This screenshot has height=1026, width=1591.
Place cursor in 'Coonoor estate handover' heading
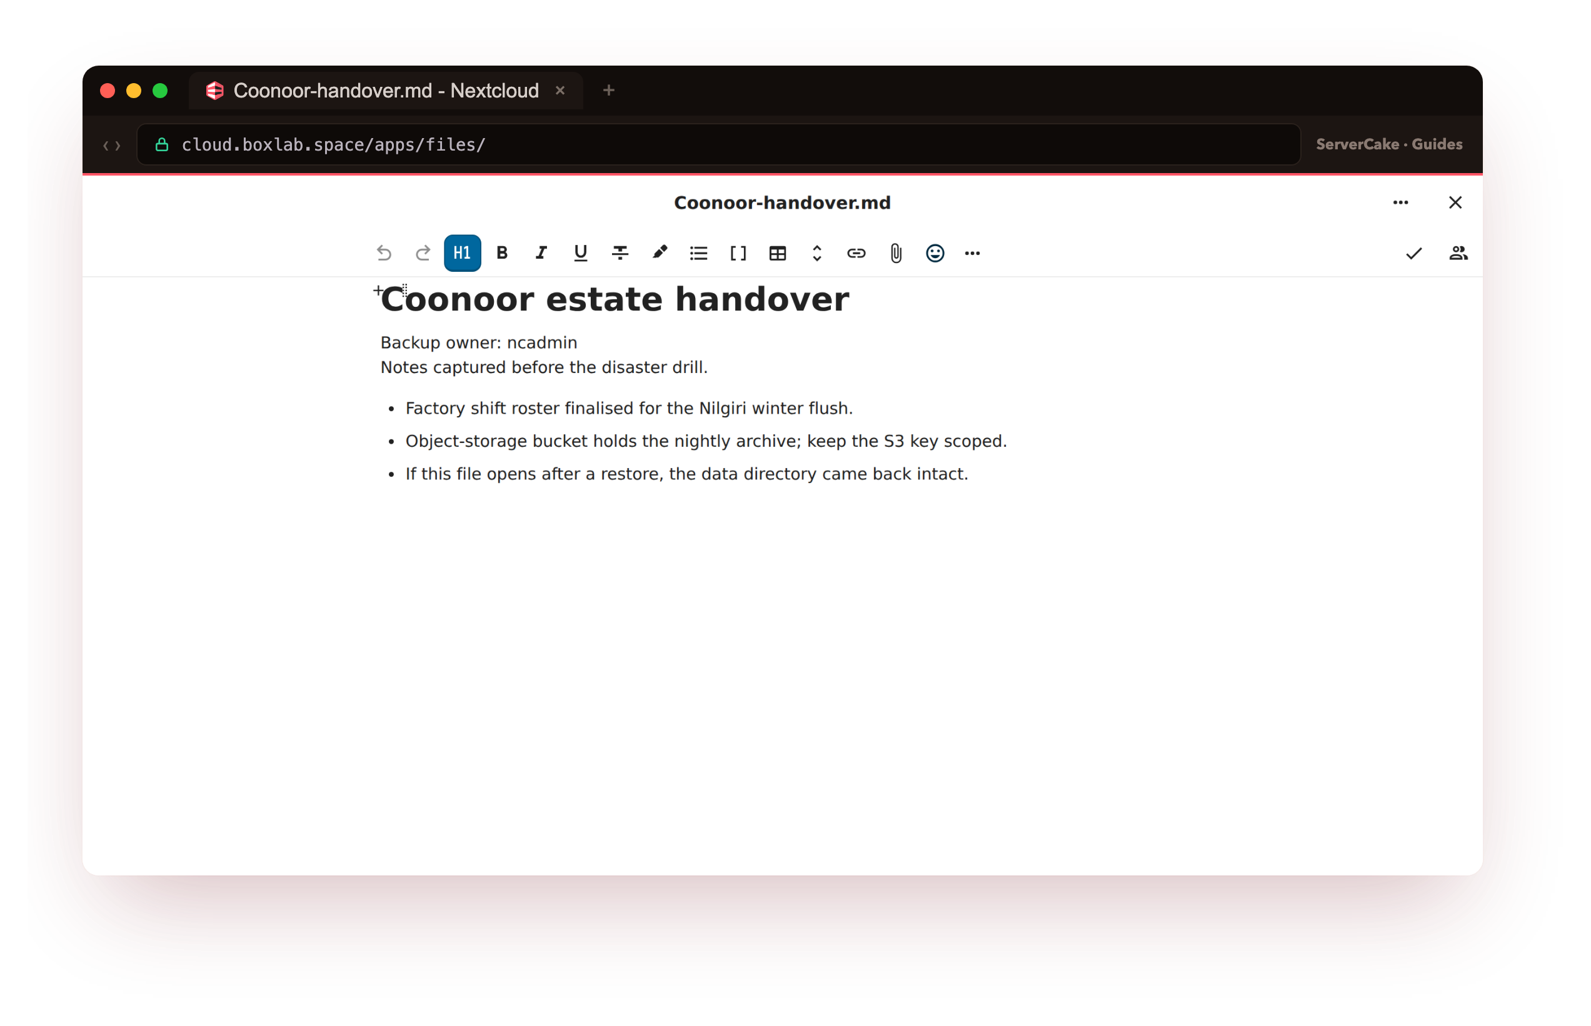pos(615,299)
